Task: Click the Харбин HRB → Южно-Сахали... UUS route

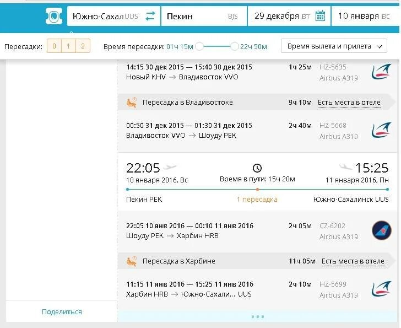Action: 189,294
